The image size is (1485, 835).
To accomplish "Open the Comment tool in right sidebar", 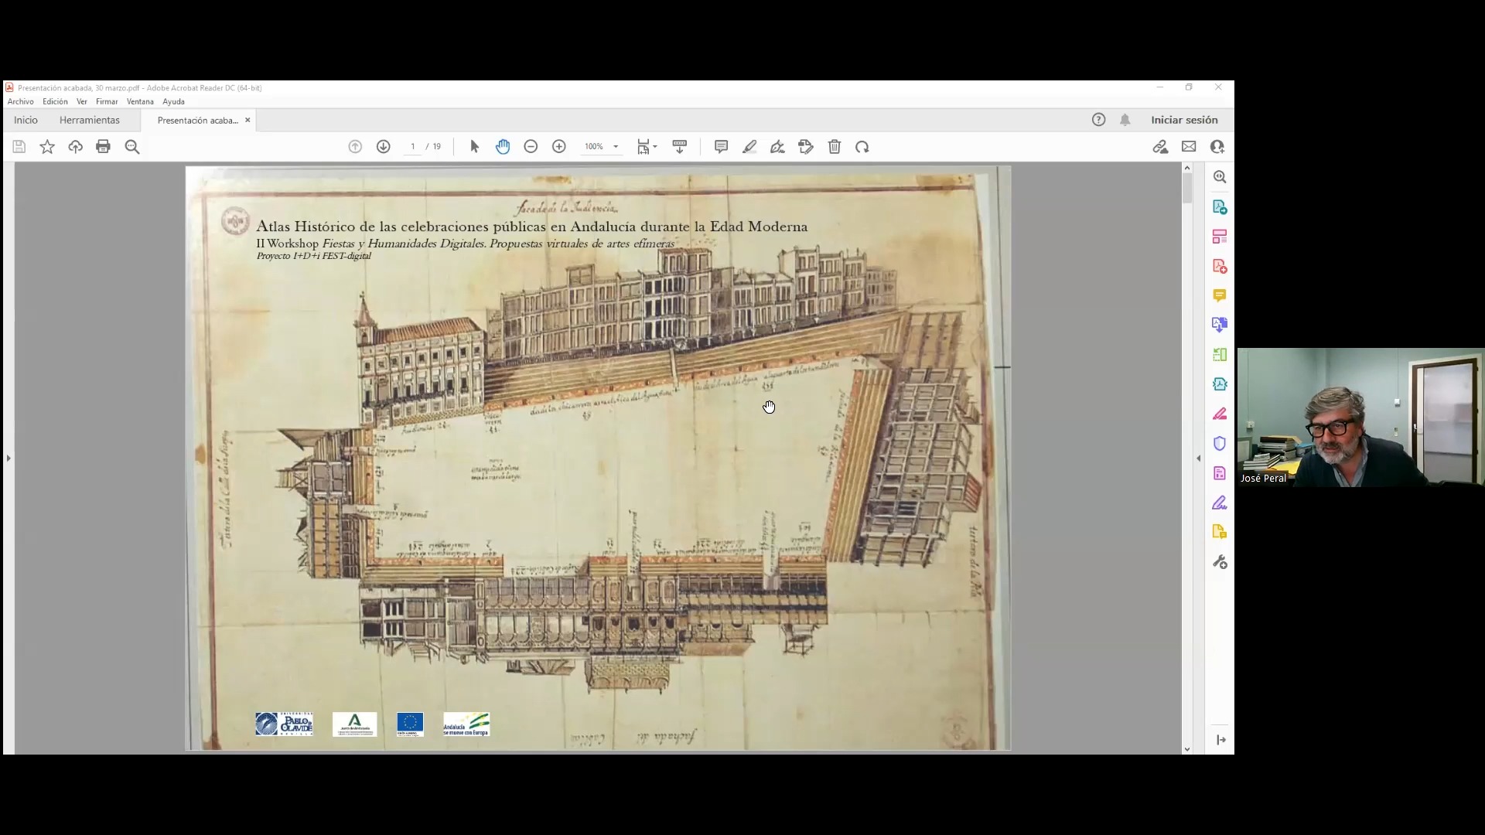I will 1220,295.
